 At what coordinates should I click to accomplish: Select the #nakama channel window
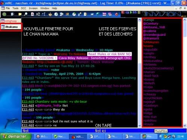[x=11, y=27]
